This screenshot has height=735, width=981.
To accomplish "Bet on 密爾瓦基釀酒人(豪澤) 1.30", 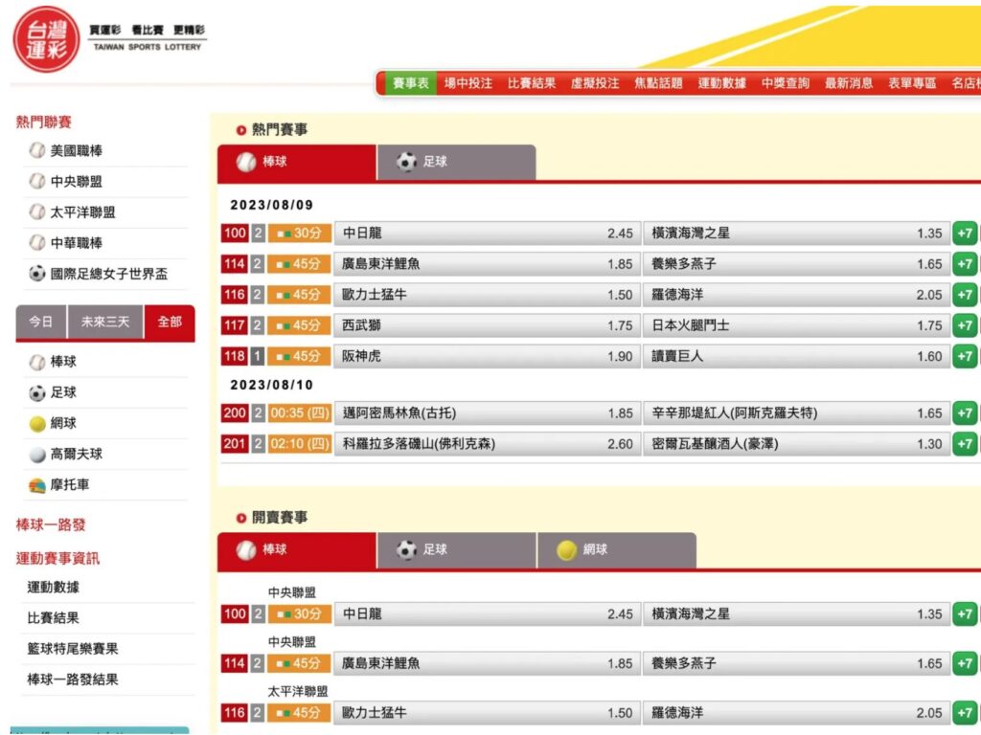I will [x=796, y=444].
